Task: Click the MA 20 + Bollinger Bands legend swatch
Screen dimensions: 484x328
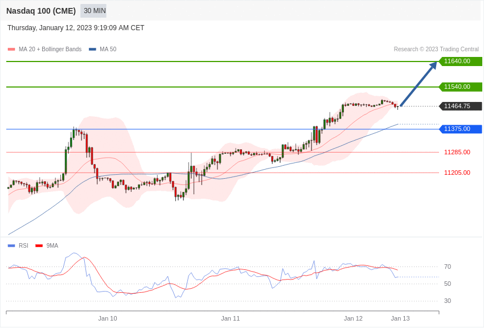Action: [x=11, y=50]
